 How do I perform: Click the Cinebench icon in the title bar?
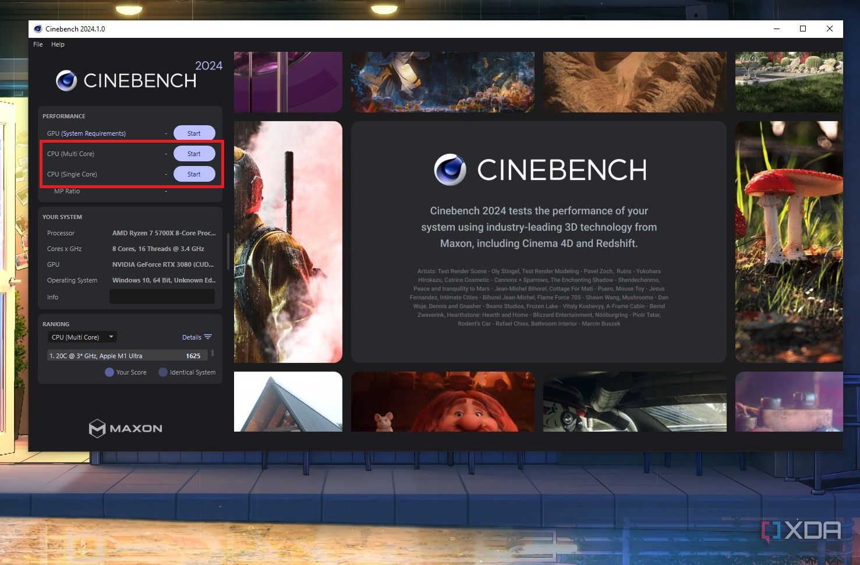click(38, 29)
